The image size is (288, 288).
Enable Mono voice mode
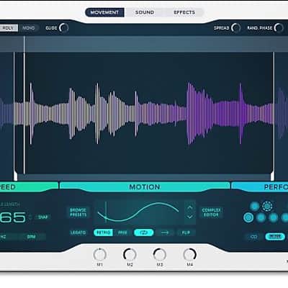pyautogui.click(x=28, y=28)
